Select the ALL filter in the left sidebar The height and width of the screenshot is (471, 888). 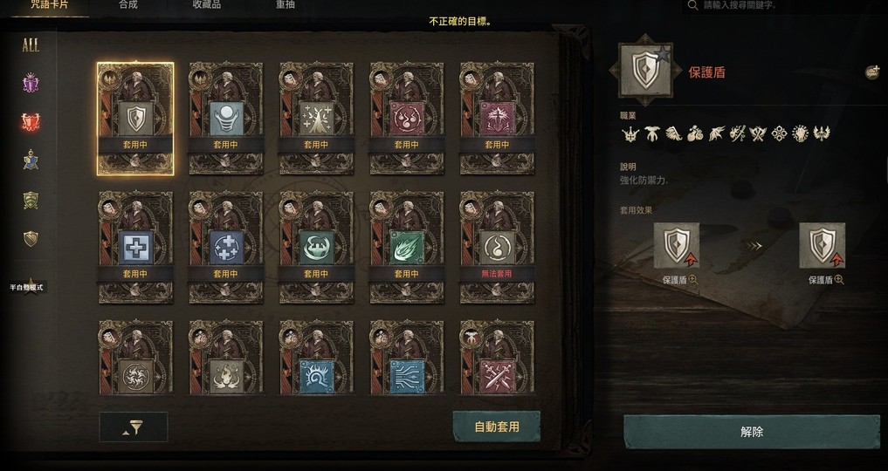coord(31,45)
